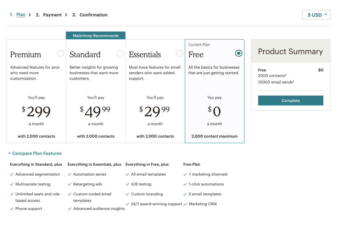Click the Premium plan heading
The image size is (340, 239).
26,54
